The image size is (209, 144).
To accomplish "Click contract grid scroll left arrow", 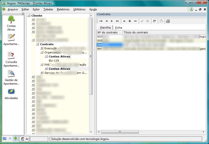I will [x=99, y=132].
